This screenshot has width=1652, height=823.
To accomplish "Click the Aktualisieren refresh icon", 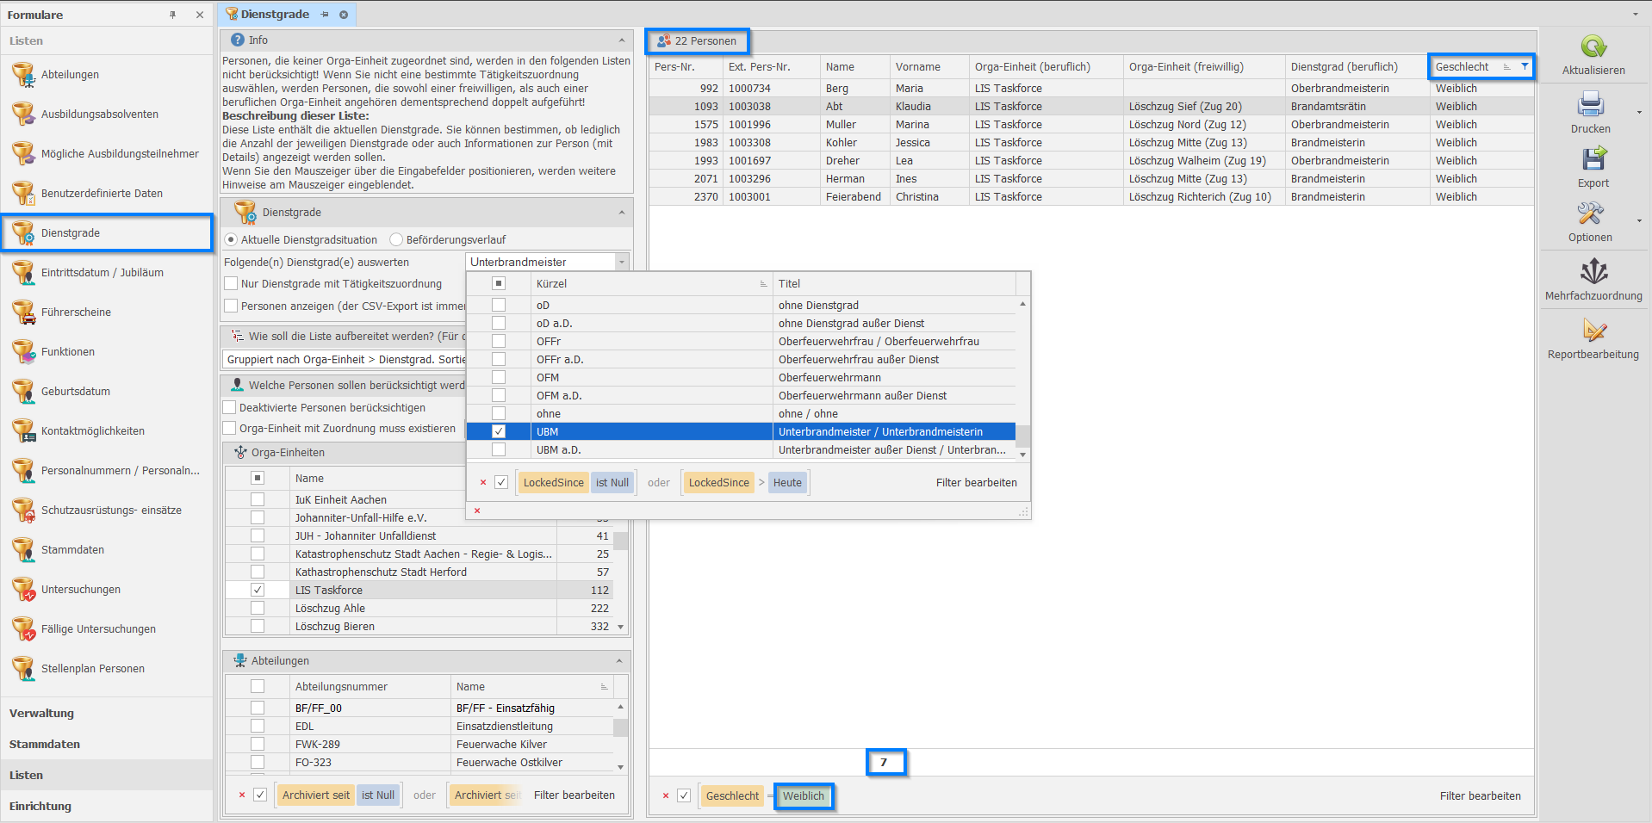I will pyautogui.click(x=1593, y=47).
